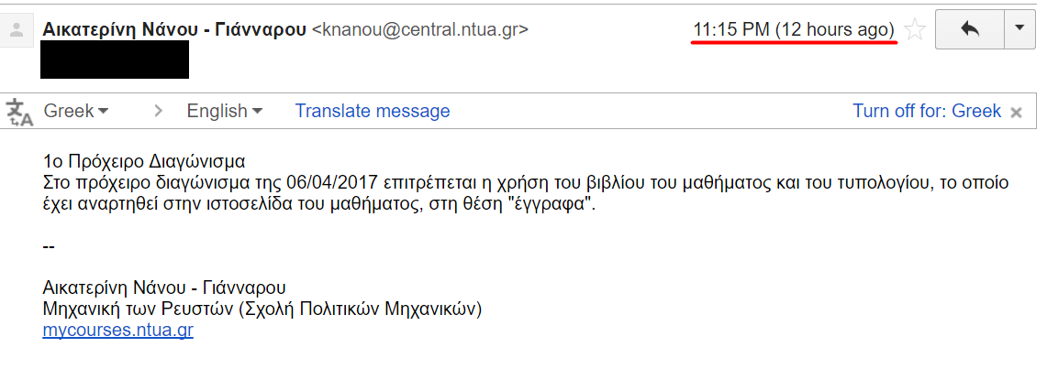
Task: Click the Translate message link
Action: [373, 112]
